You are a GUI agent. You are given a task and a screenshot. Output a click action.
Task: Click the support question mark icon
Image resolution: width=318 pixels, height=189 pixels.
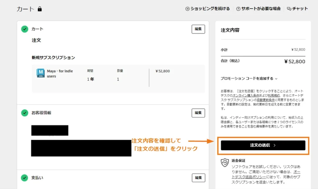point(238,9)
